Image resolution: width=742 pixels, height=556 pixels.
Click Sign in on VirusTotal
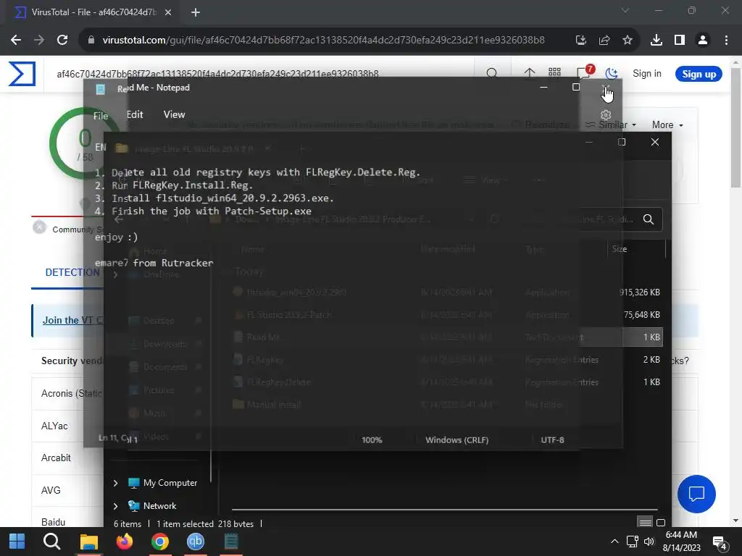tap(647, 73)
